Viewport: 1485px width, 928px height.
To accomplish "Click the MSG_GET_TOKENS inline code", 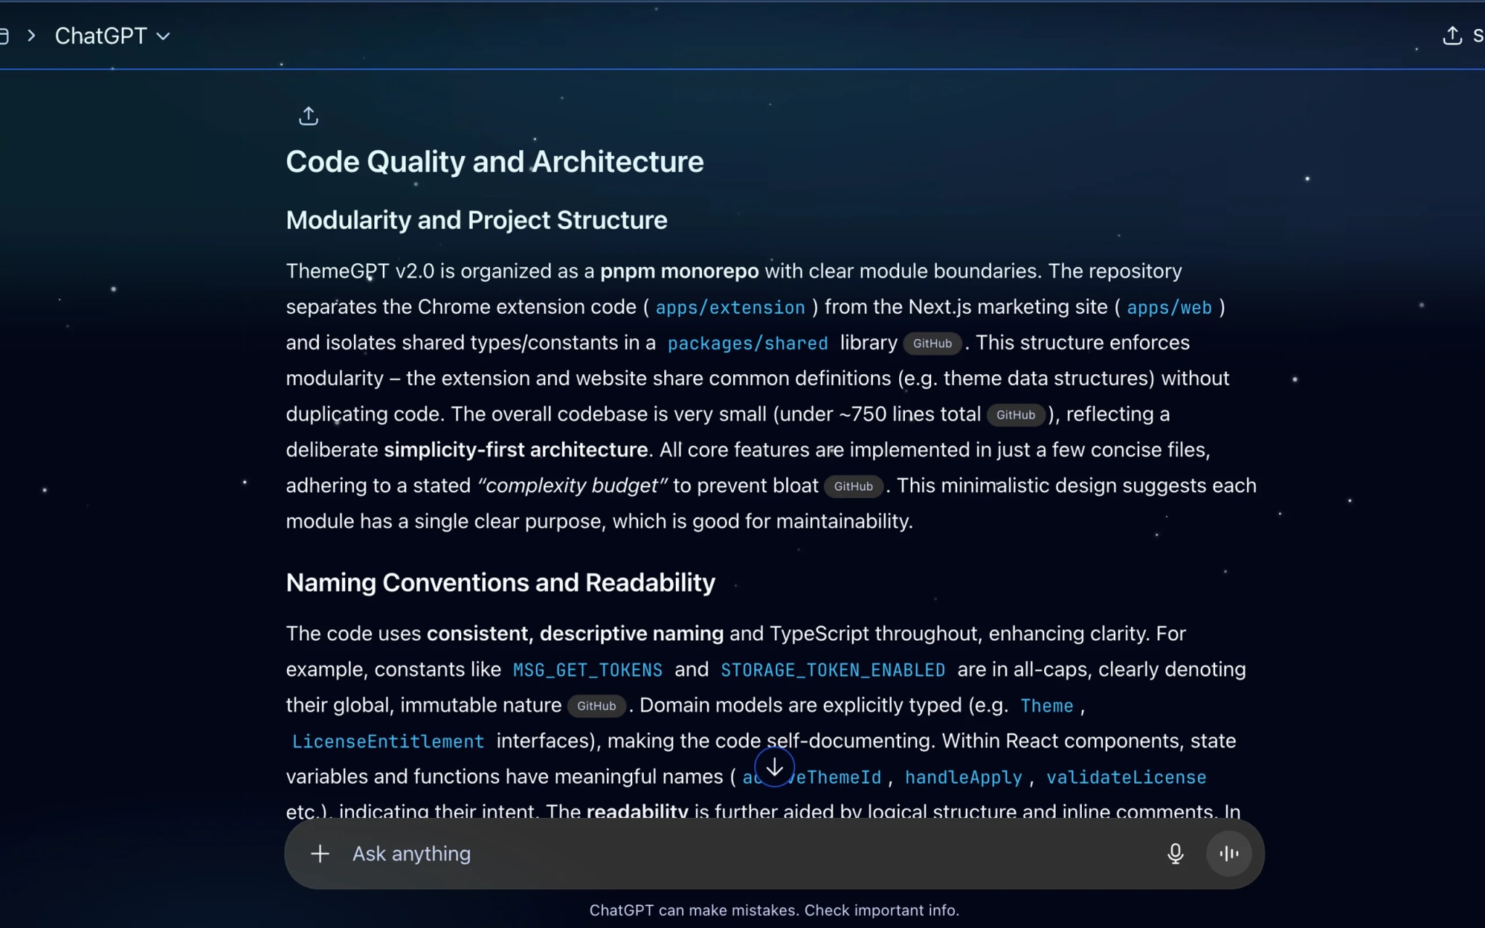I will coord(587,670).
